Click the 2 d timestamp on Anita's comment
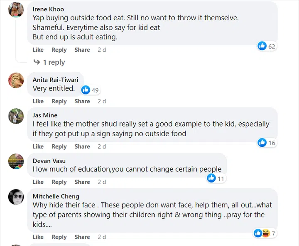The width and height of the screenshot is (299, 246). (x=102, y=101)
